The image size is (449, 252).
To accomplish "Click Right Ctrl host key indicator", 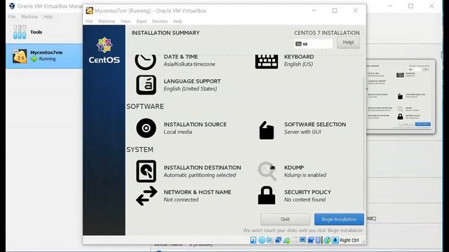I will [349, 240].
